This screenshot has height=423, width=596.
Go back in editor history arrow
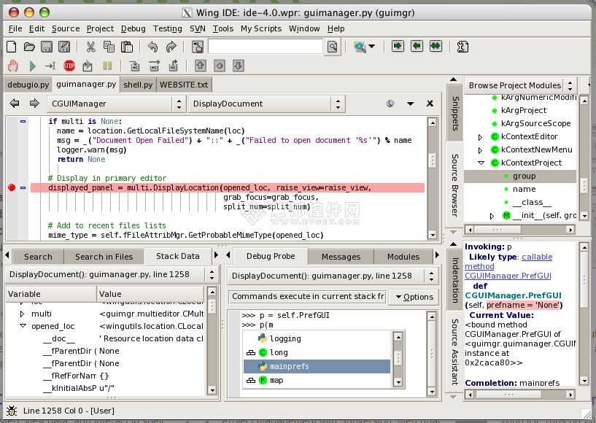click(x=15, y=103)
